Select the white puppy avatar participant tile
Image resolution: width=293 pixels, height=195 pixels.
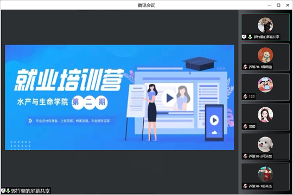265,146
